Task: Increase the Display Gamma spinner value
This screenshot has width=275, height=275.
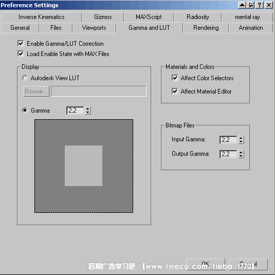Action: click(88, 108)
